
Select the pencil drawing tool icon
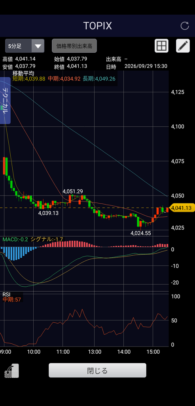(x=183, y=46)
